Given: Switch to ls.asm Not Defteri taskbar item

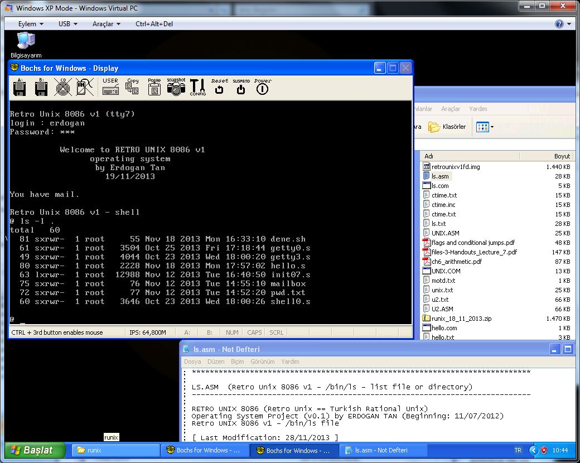Looking at the screenshot, I should [383, 450].
